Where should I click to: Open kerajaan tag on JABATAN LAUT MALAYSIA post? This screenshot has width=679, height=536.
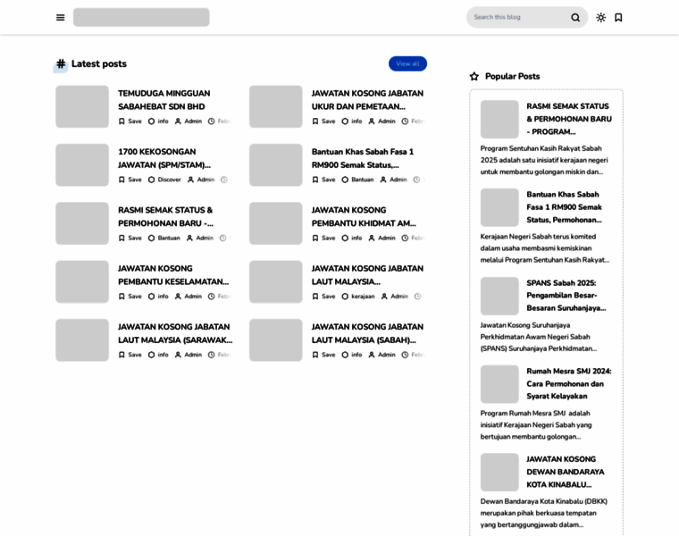pos(357,297)
